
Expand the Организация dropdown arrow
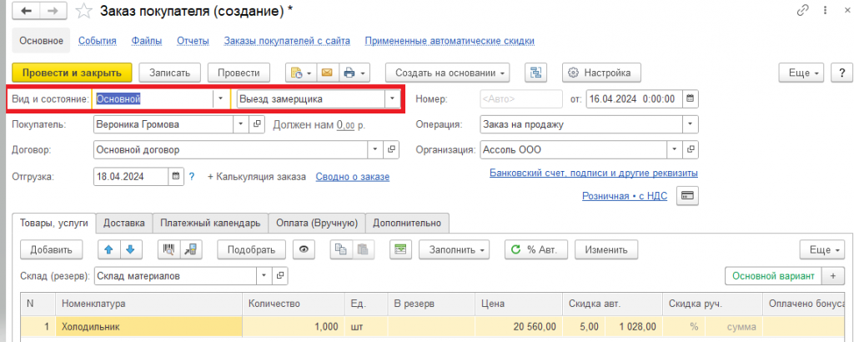point(676,149)
